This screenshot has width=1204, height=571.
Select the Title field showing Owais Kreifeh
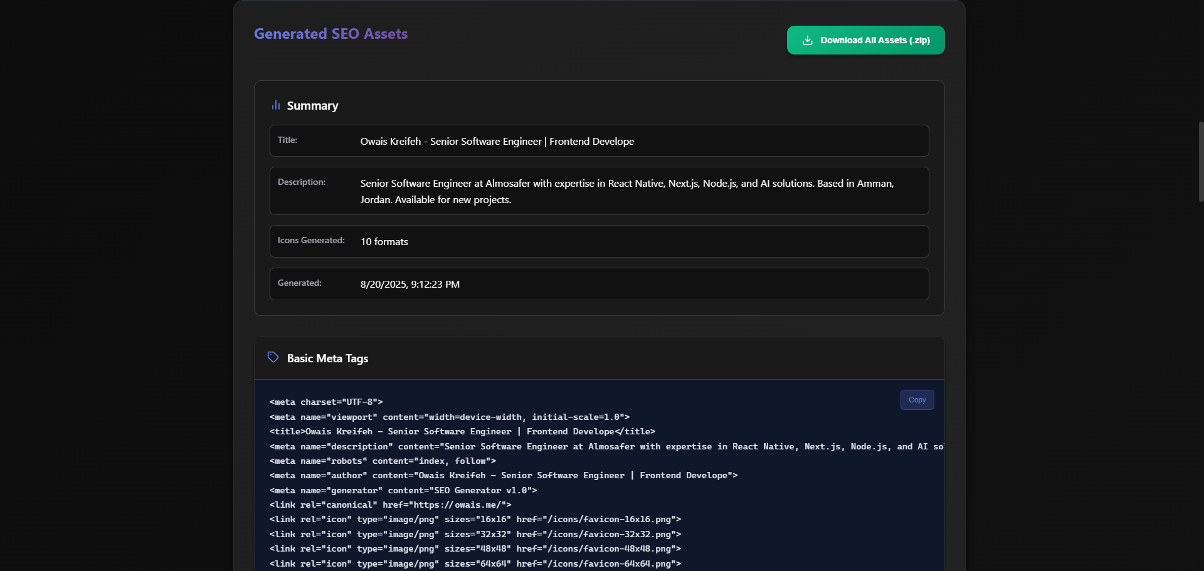[598, 140]
